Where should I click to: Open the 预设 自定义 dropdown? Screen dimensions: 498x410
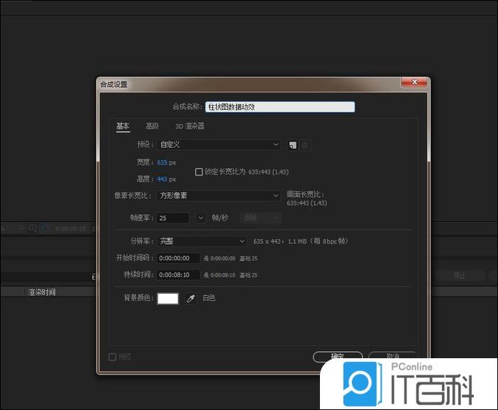218,145
